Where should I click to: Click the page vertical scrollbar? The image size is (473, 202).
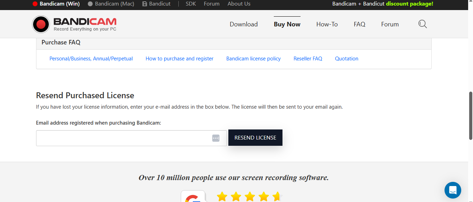(471, 116)
